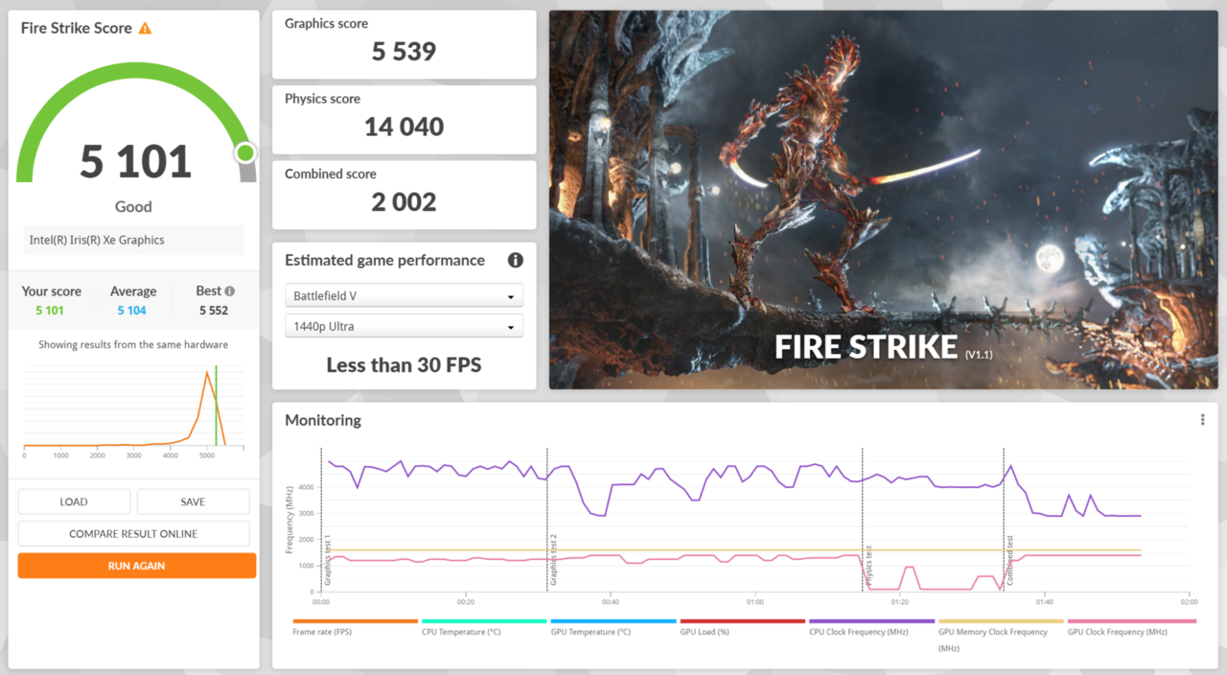Click the GPU Memory Clock Frequency color bar
Screen dimensions: 1227x675
(x=1000, y=621)
